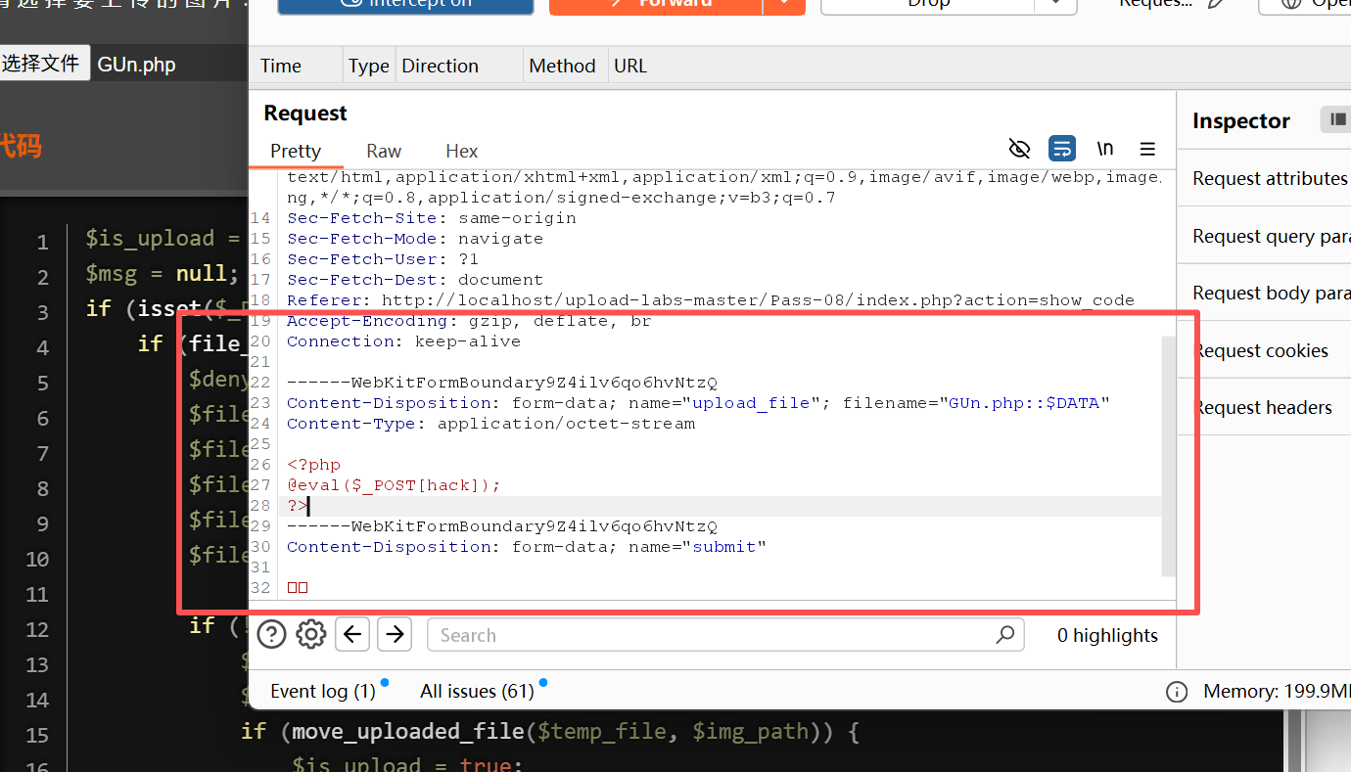
Task: Switch to the Raw tab
Action: click(384, 151)
